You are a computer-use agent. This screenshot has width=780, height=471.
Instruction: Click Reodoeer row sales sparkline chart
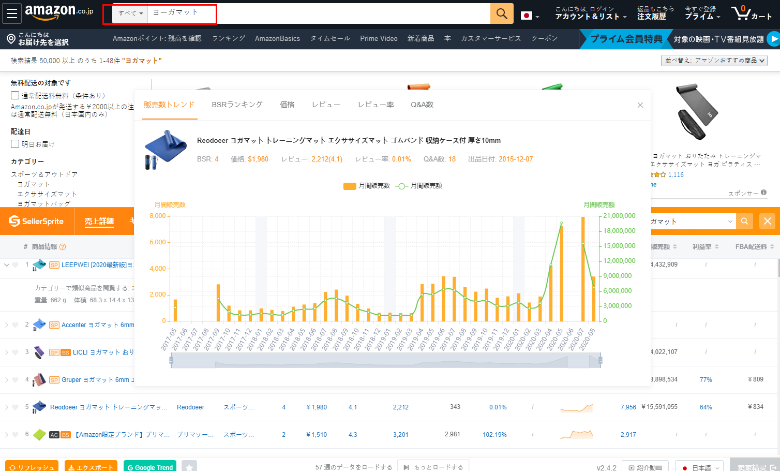[x=577, y=408]
